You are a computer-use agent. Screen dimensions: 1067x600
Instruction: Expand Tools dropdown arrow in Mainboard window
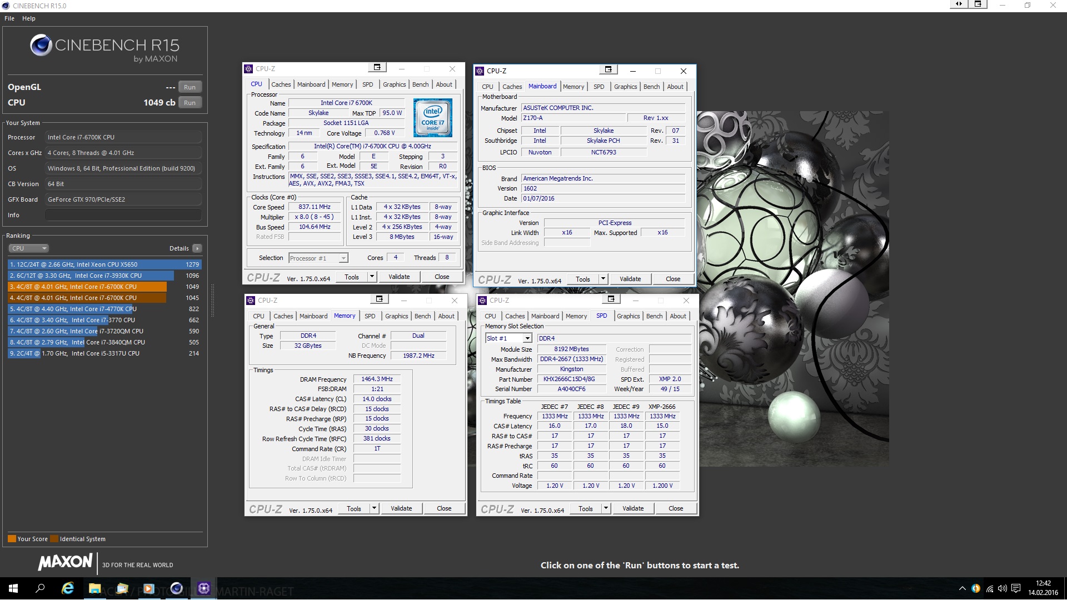pos(604,279)
